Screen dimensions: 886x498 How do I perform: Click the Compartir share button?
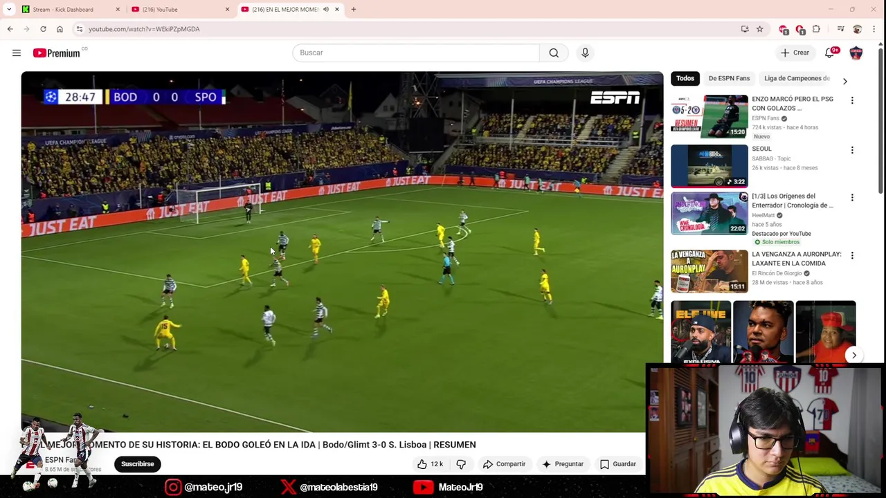[505, 464]
